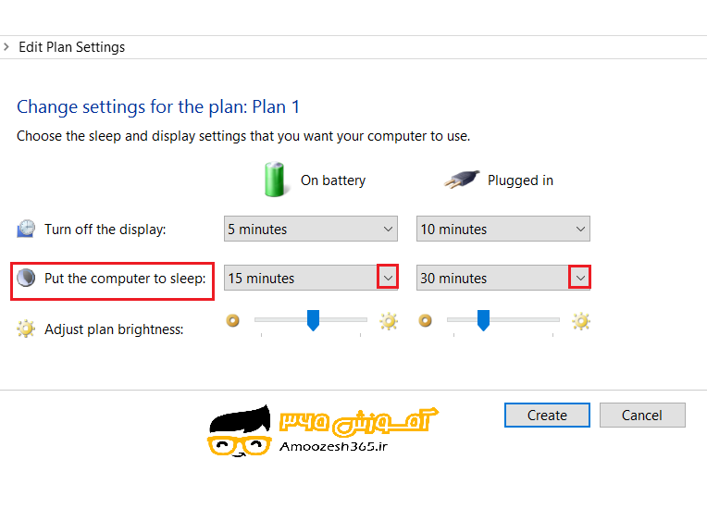Click the breadcrumb chevron before Edit Plan Settings

point(6,47)
